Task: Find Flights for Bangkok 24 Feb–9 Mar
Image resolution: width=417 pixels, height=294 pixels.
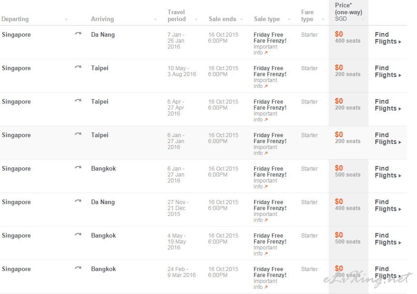Action: tap(388, 272)
